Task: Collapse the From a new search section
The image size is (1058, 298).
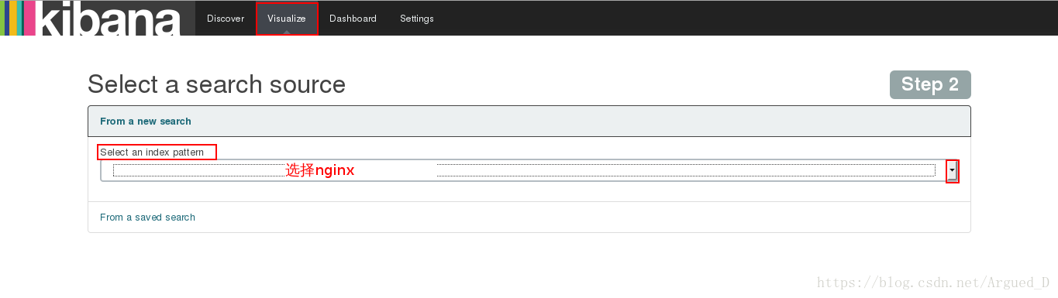Action: 146,122
